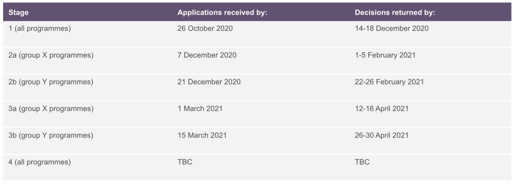Click the 22-26 February 2021 cell

coord(389,82)
